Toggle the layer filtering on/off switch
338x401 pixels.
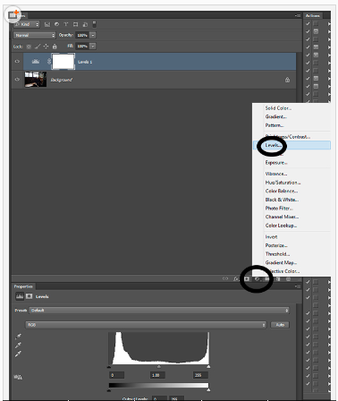click(94, 24)
